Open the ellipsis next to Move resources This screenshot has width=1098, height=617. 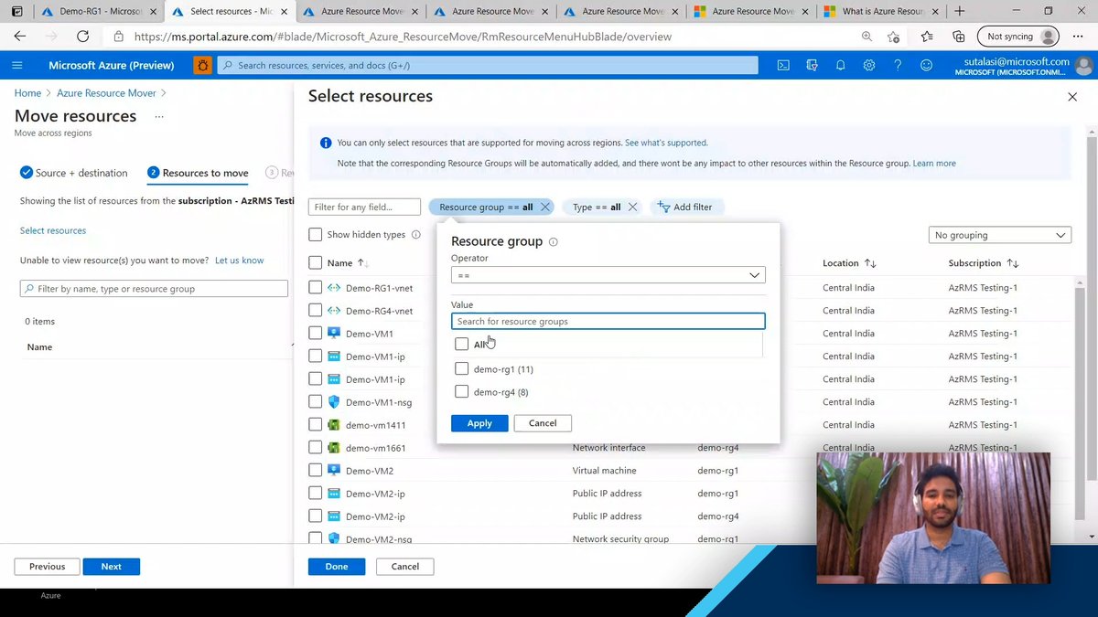159,117
